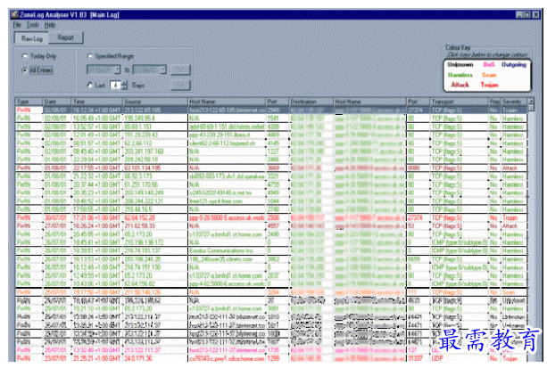Sort by the Time column header
The height and width of the screenshot is (368, 547).
[x=97, y=102]
